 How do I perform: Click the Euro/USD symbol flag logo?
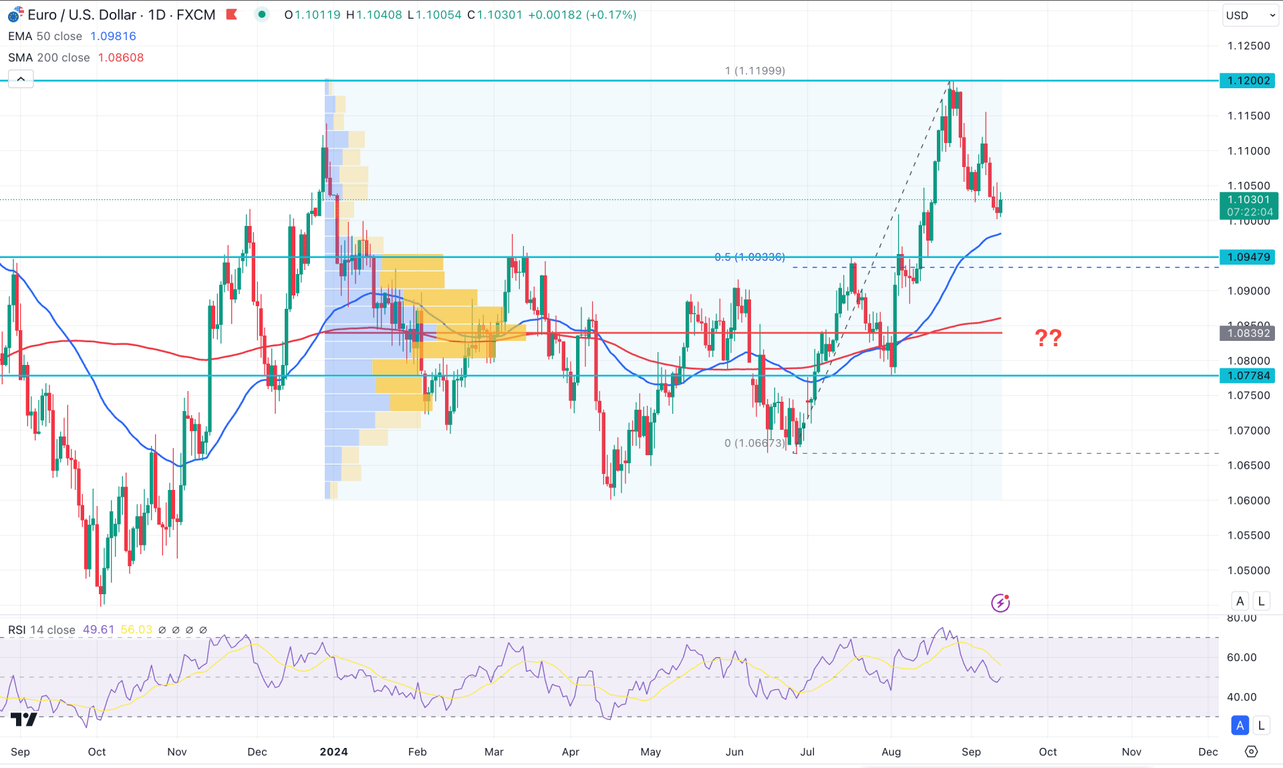coord(15,15)
